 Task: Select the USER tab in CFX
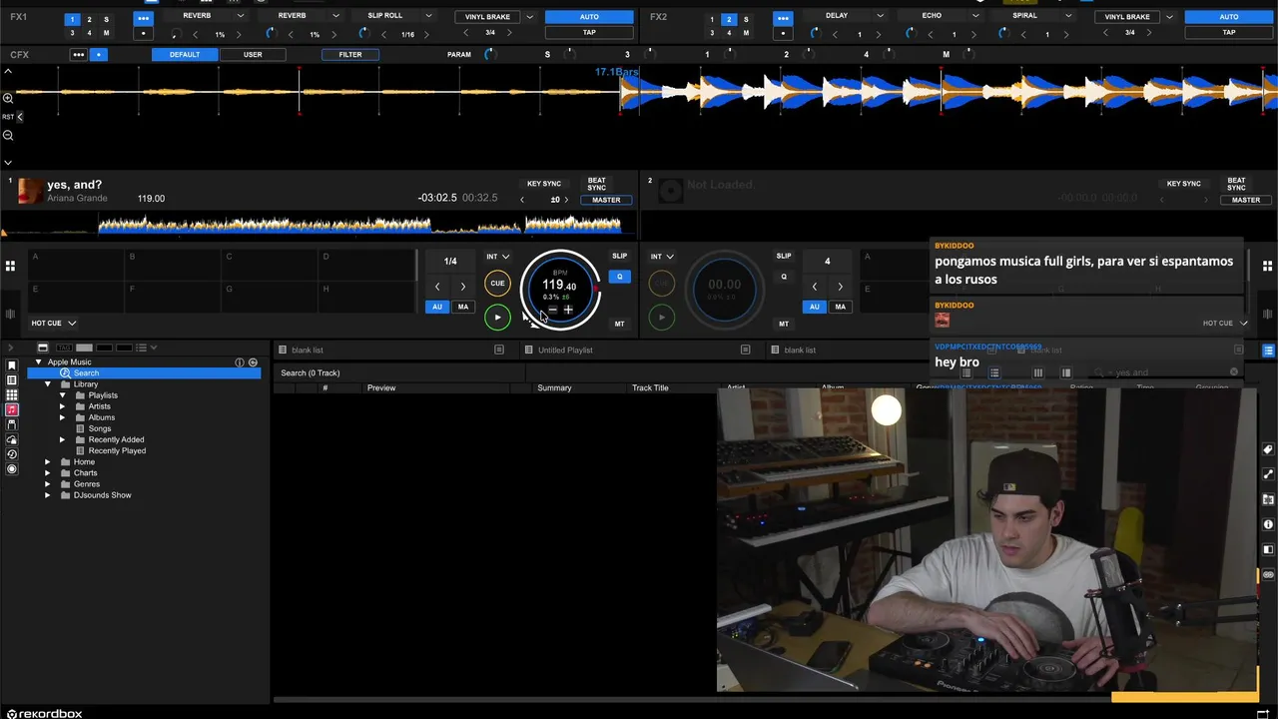click(x=253, y=54)
